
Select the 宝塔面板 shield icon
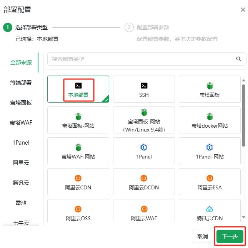(210, 86)
